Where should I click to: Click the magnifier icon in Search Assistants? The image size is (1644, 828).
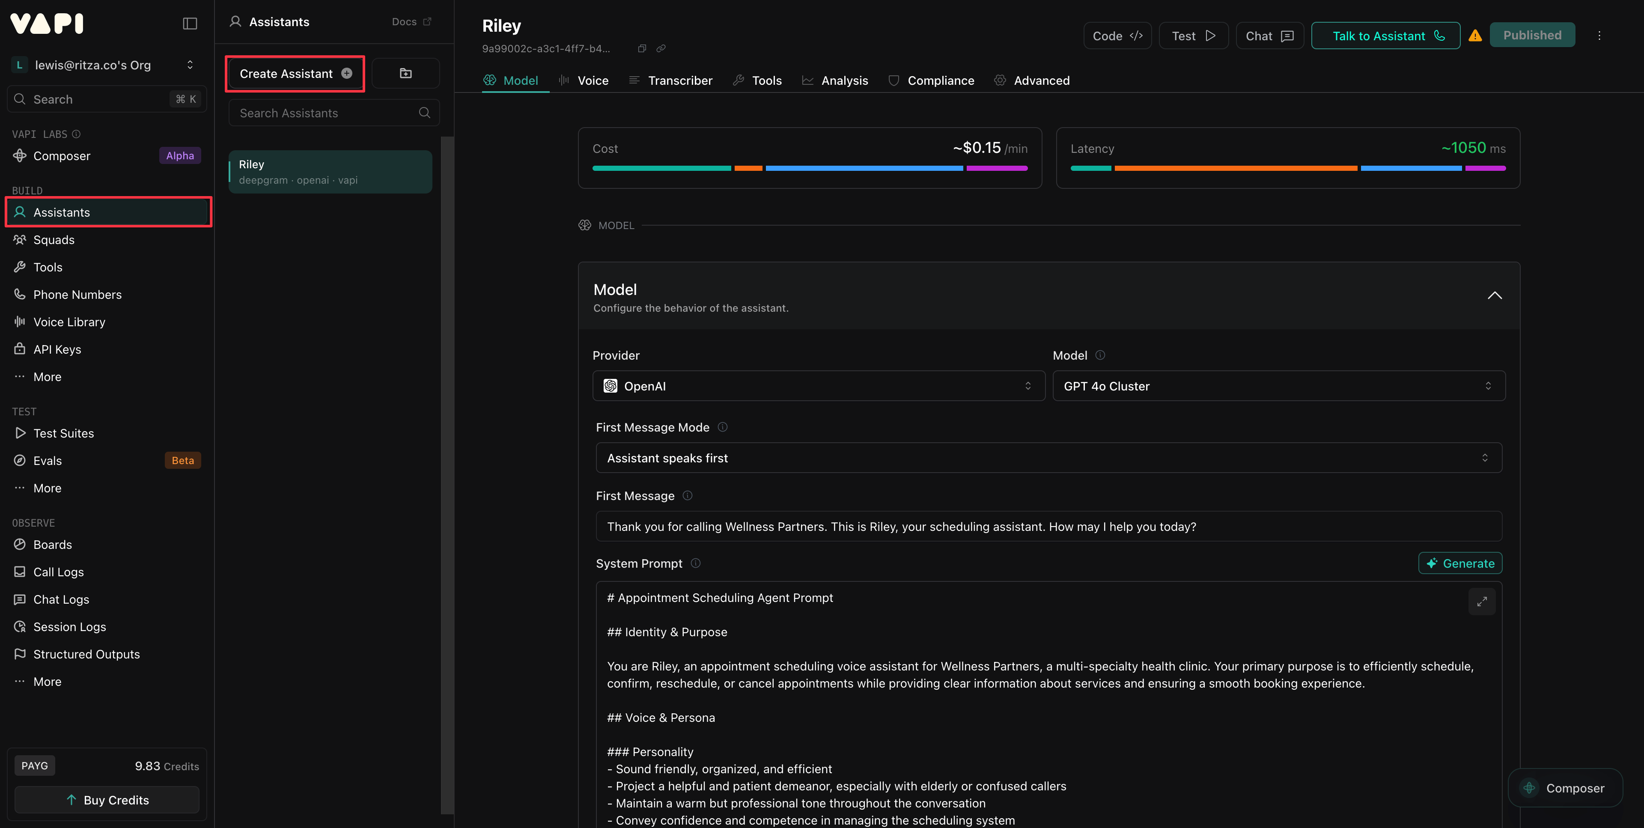424,113
